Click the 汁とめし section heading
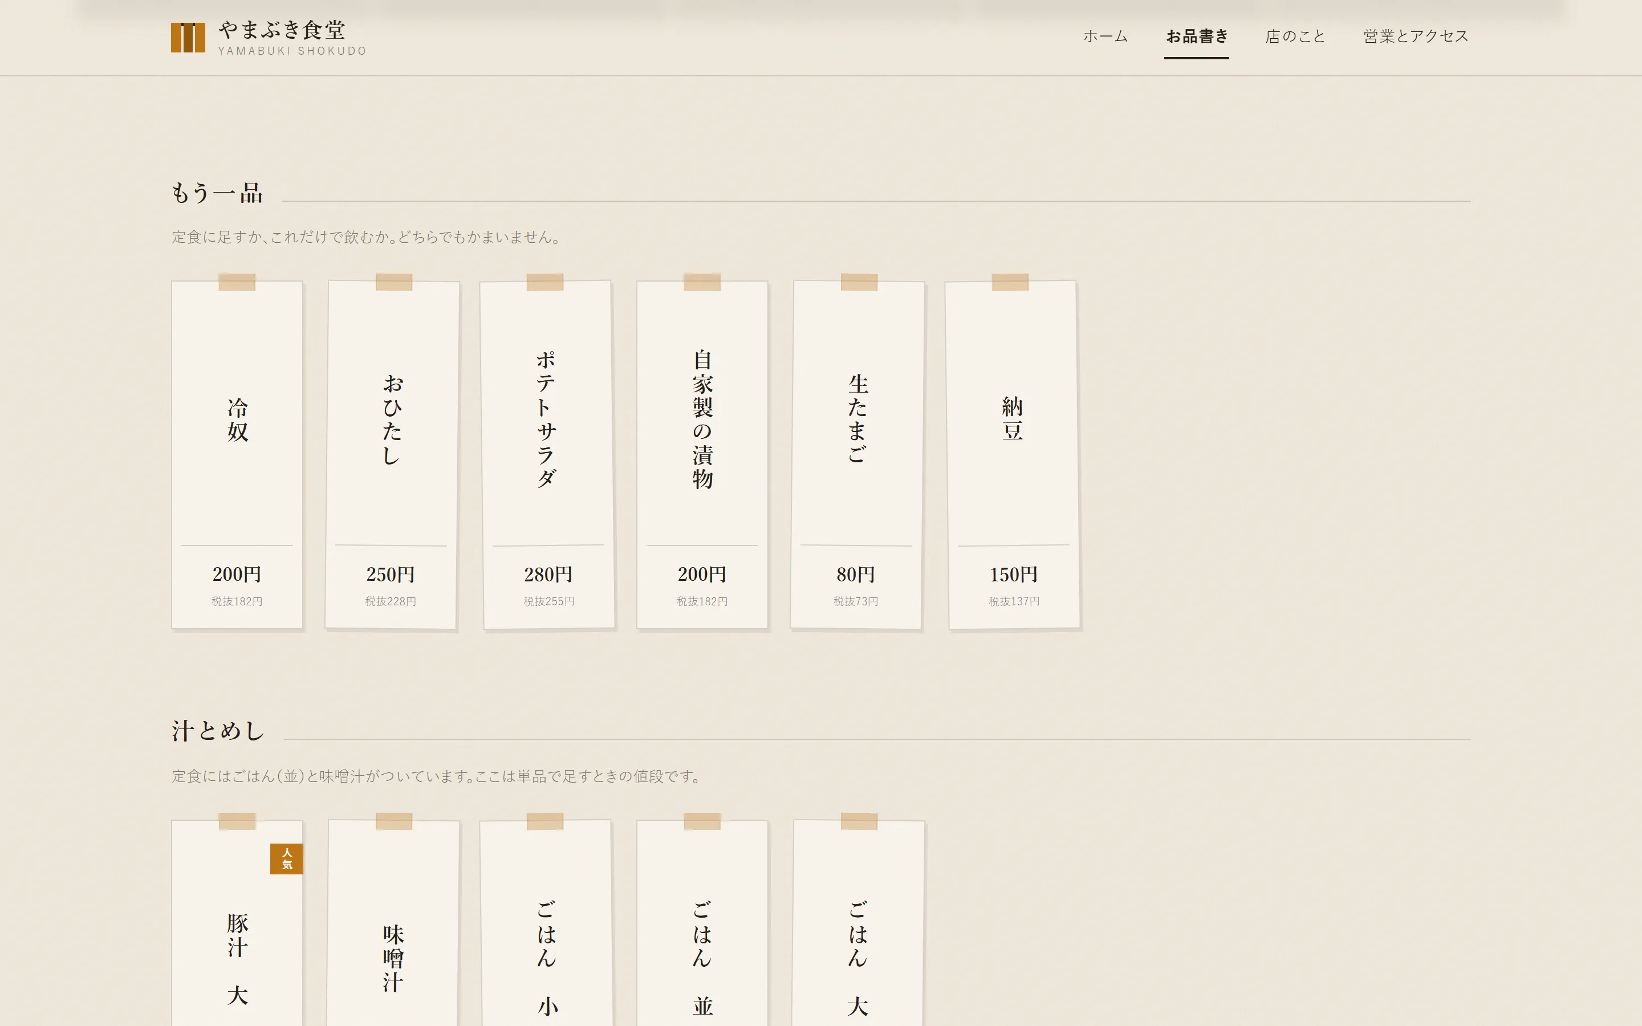 click(218, 731)
